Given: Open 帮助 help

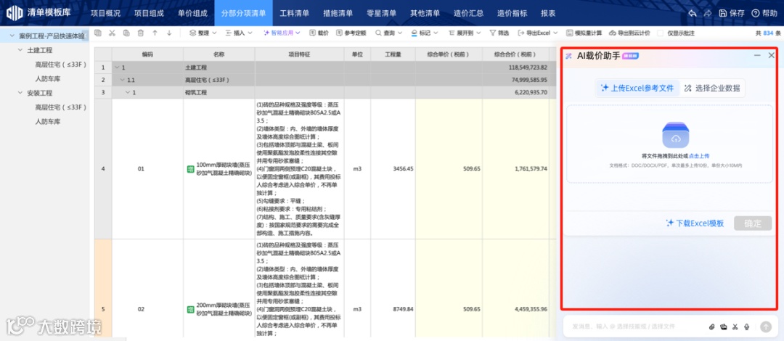Looking at the screenshot, I should pos(764,14).
